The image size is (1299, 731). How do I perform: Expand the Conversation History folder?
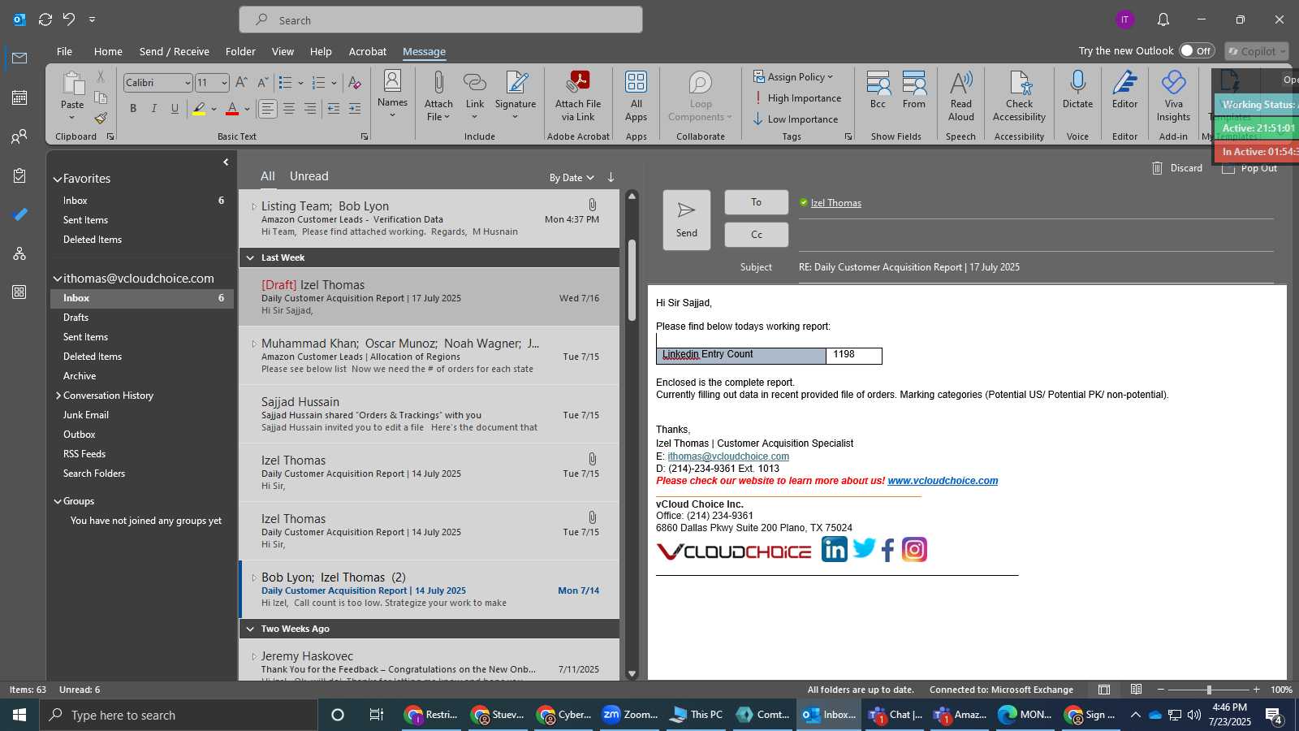[58, 396]
